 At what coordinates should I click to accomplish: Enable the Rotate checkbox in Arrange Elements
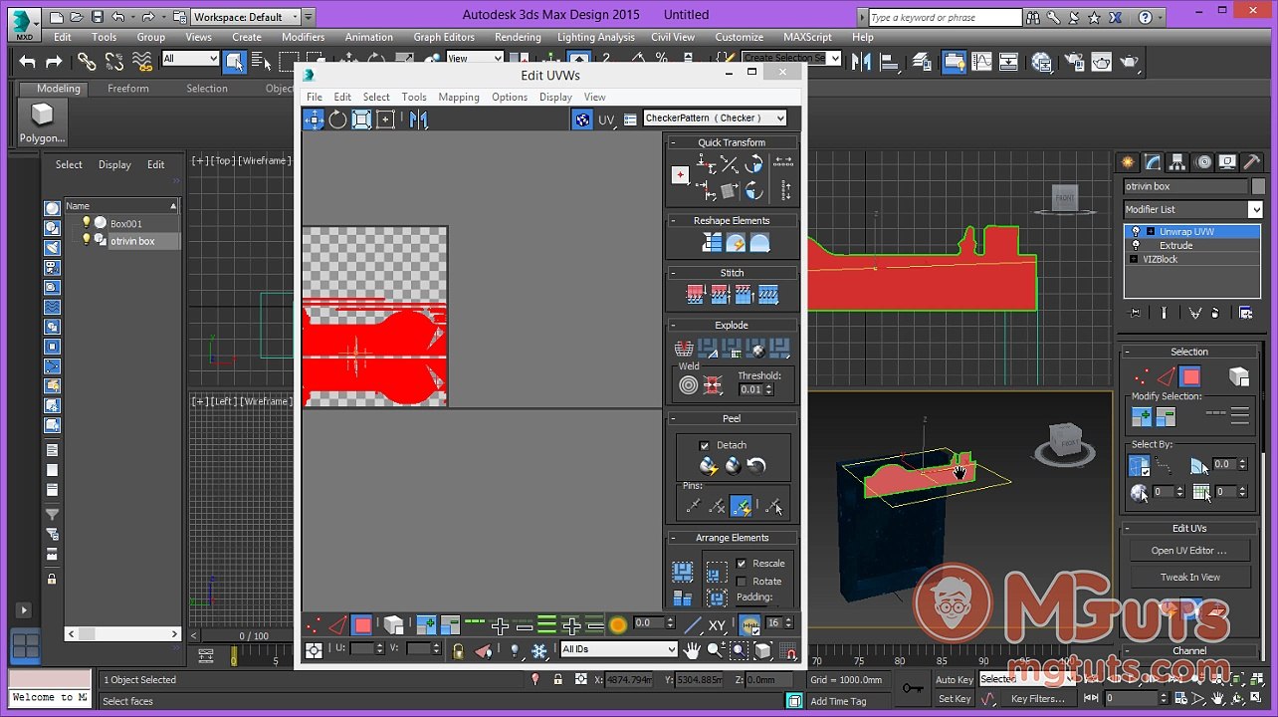pos(742,581)
